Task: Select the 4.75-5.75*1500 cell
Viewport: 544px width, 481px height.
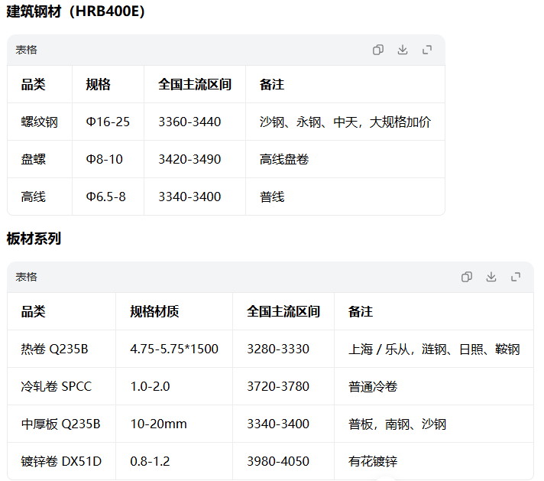Action: [174, 349]
